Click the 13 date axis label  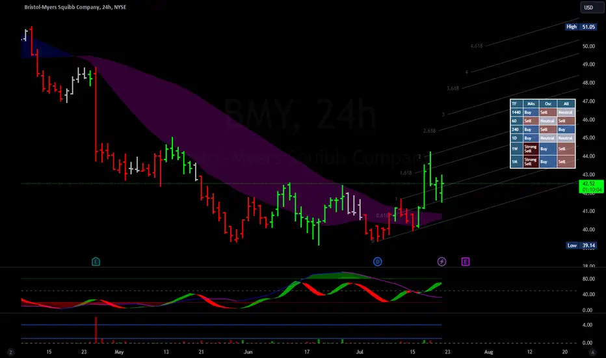pyautogui.click(x=166, y=351)
